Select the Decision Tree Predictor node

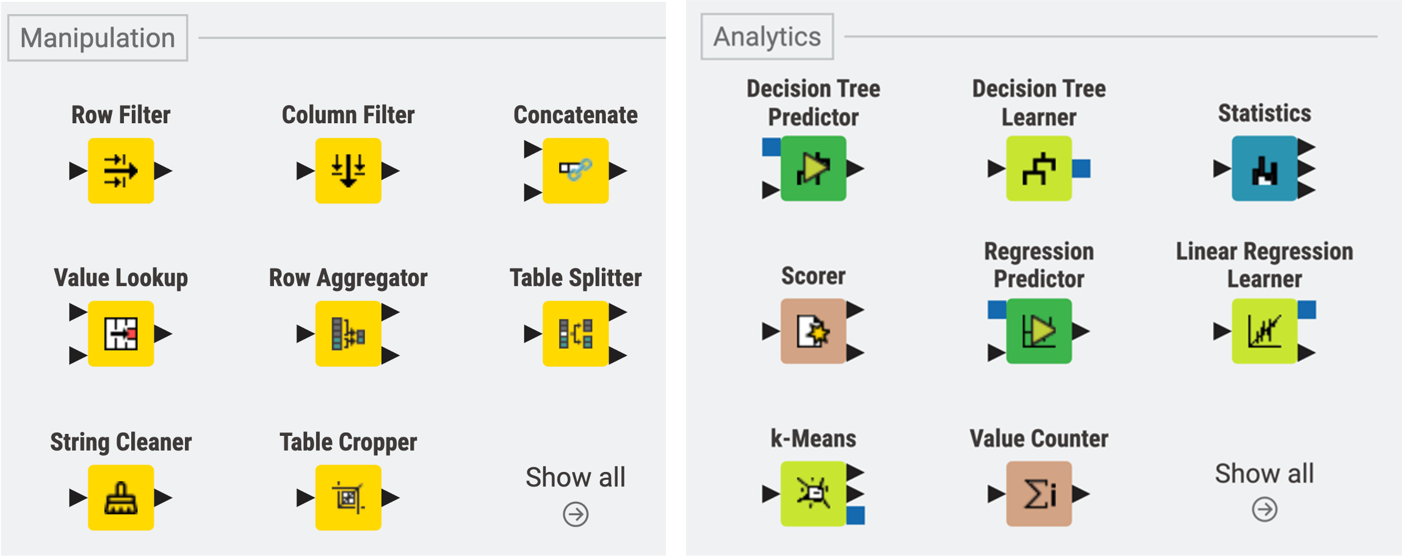[x=814, y=168]
